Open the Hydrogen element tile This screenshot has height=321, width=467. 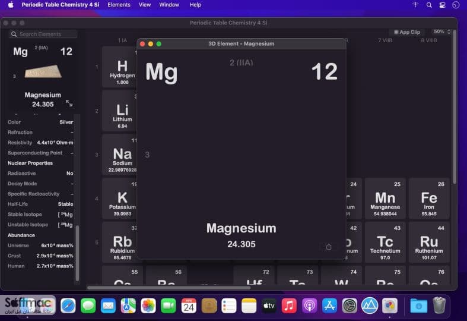coord(119,67)
